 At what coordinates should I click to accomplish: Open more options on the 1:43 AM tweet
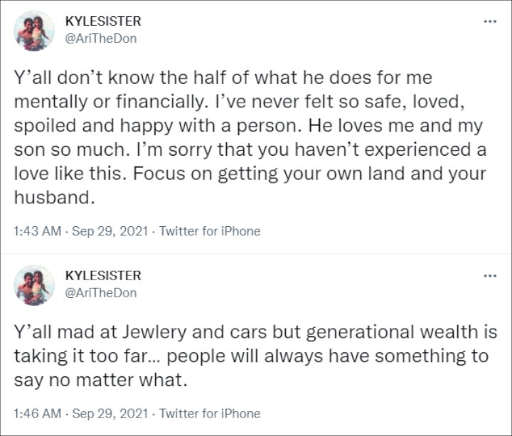point(489,21)
